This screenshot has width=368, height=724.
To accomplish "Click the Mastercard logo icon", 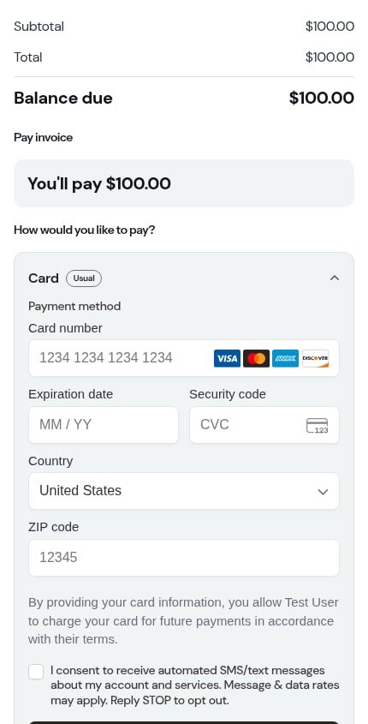I will (x=256, y=358).
